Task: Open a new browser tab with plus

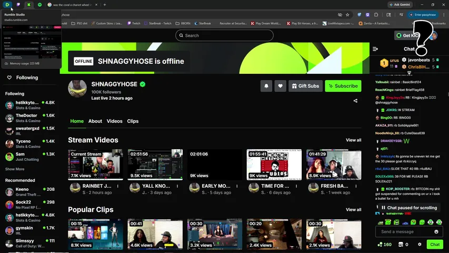Action: tap(105, 5)
